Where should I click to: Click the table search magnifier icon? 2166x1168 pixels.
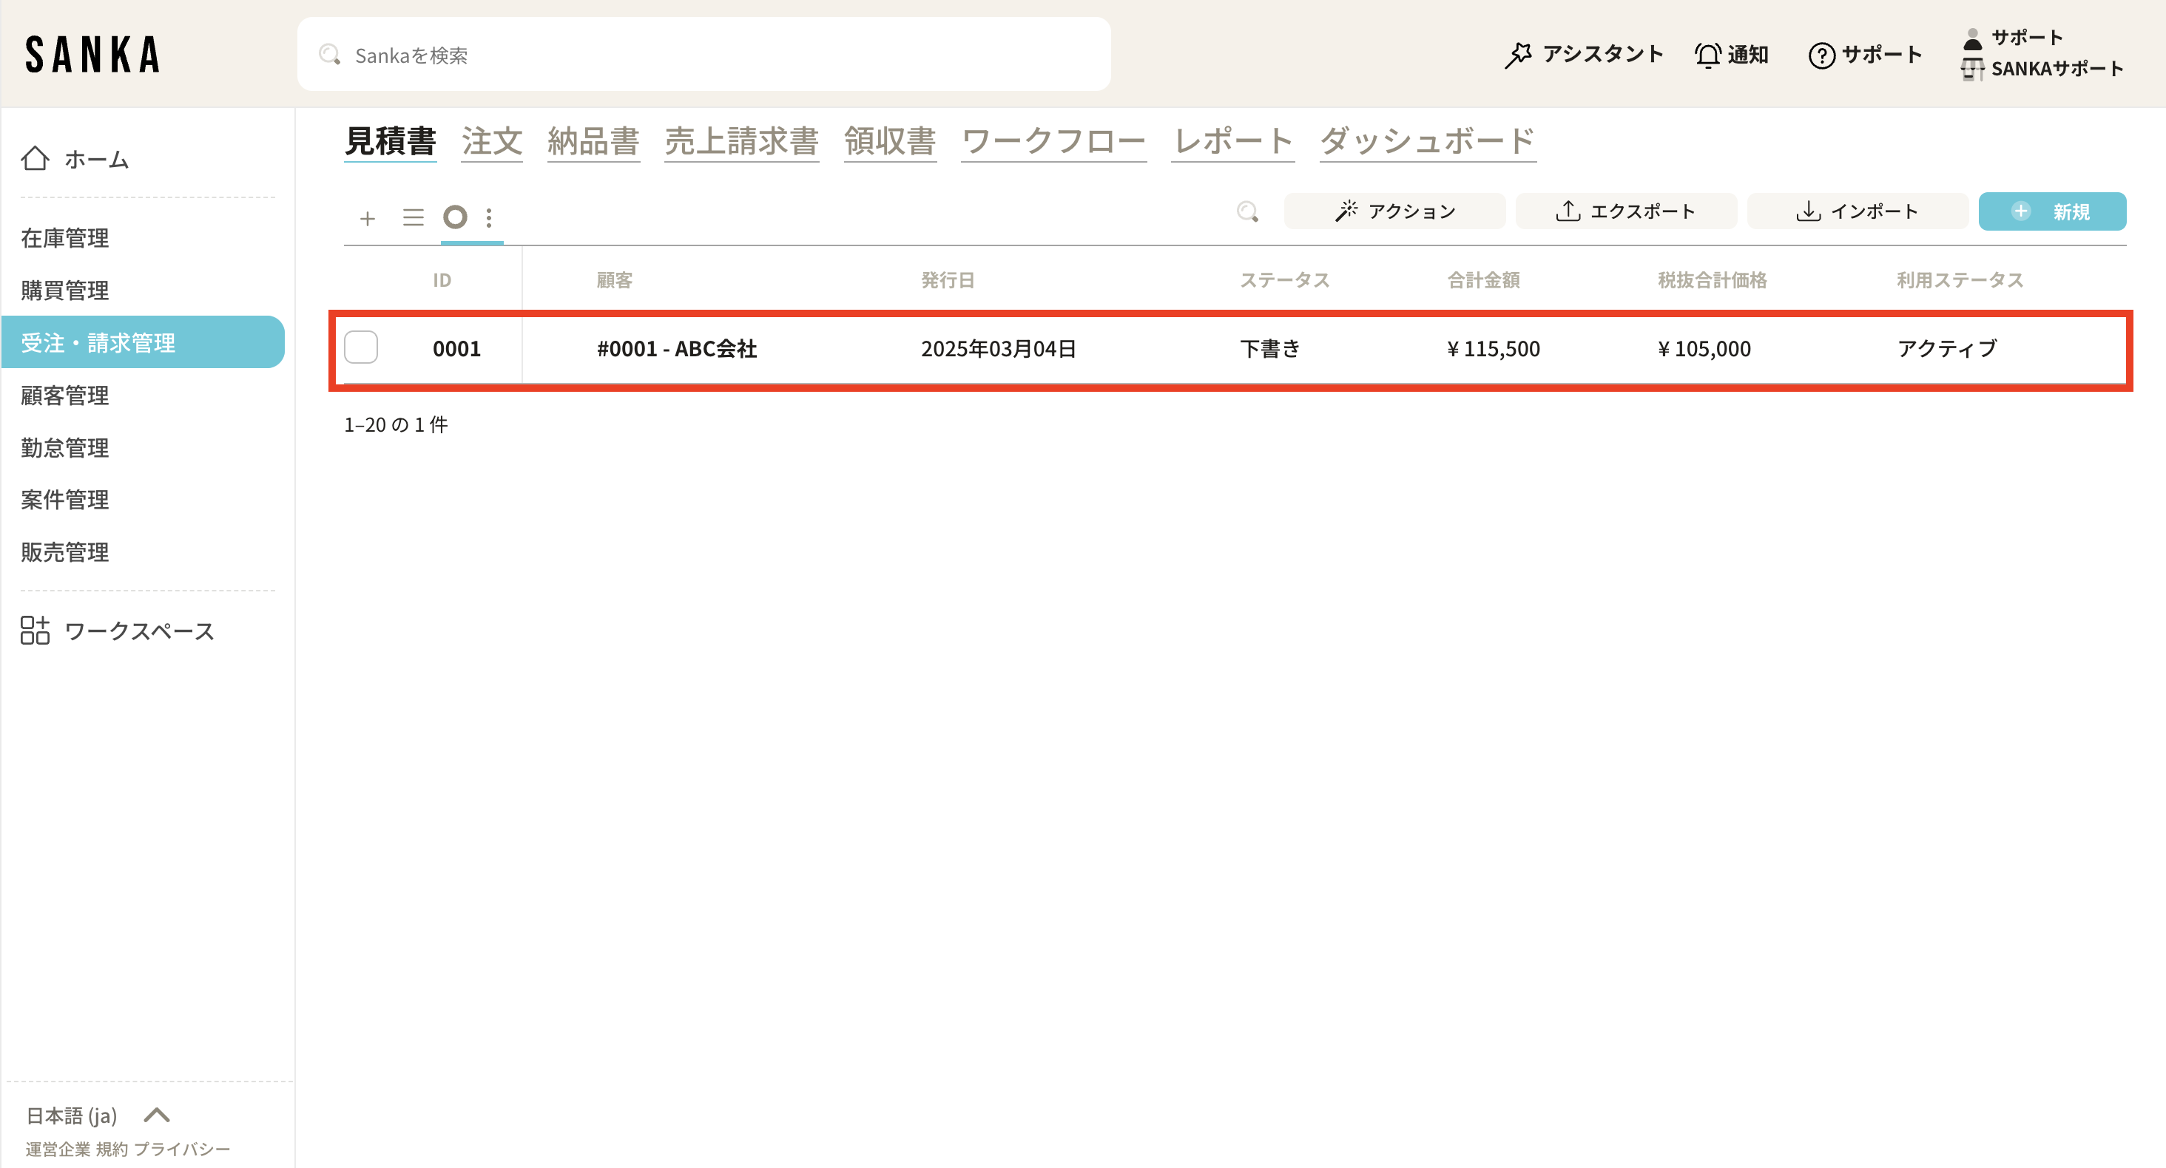(x=1248, y=211)
